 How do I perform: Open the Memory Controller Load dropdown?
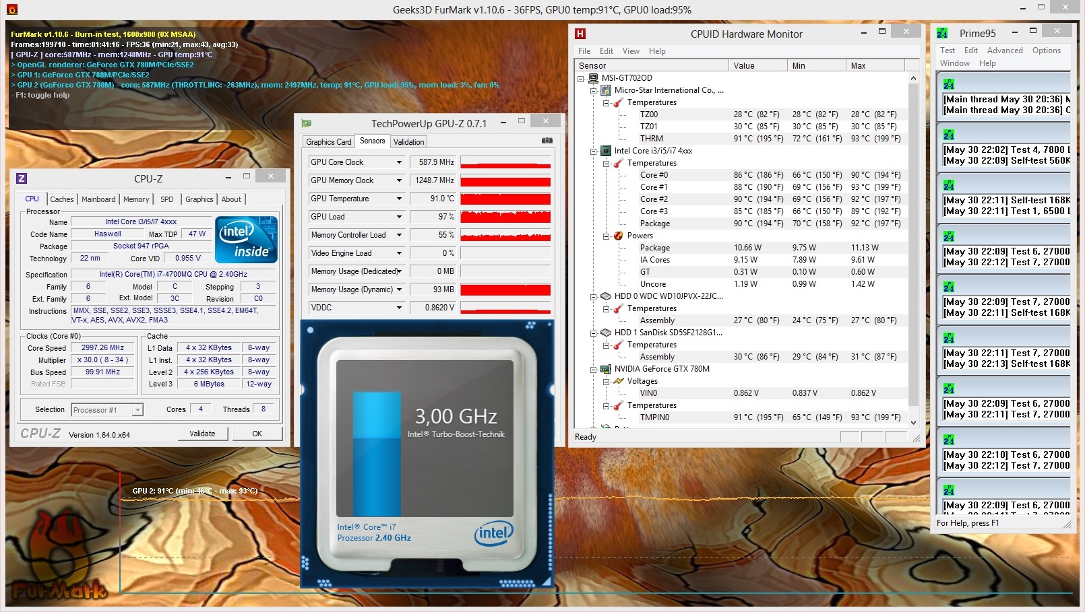coord(399,235)
